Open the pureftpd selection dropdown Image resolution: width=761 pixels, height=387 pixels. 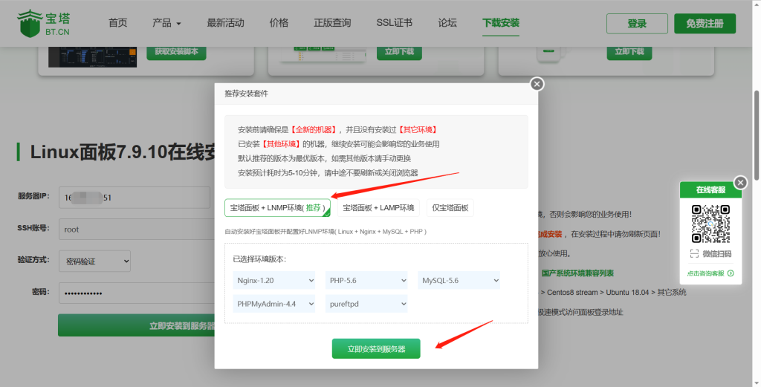[x=366, y=304]
